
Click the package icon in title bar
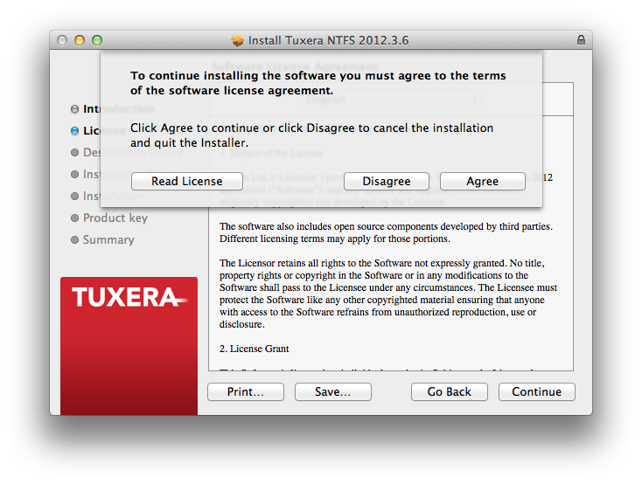(x=237, y=40)
